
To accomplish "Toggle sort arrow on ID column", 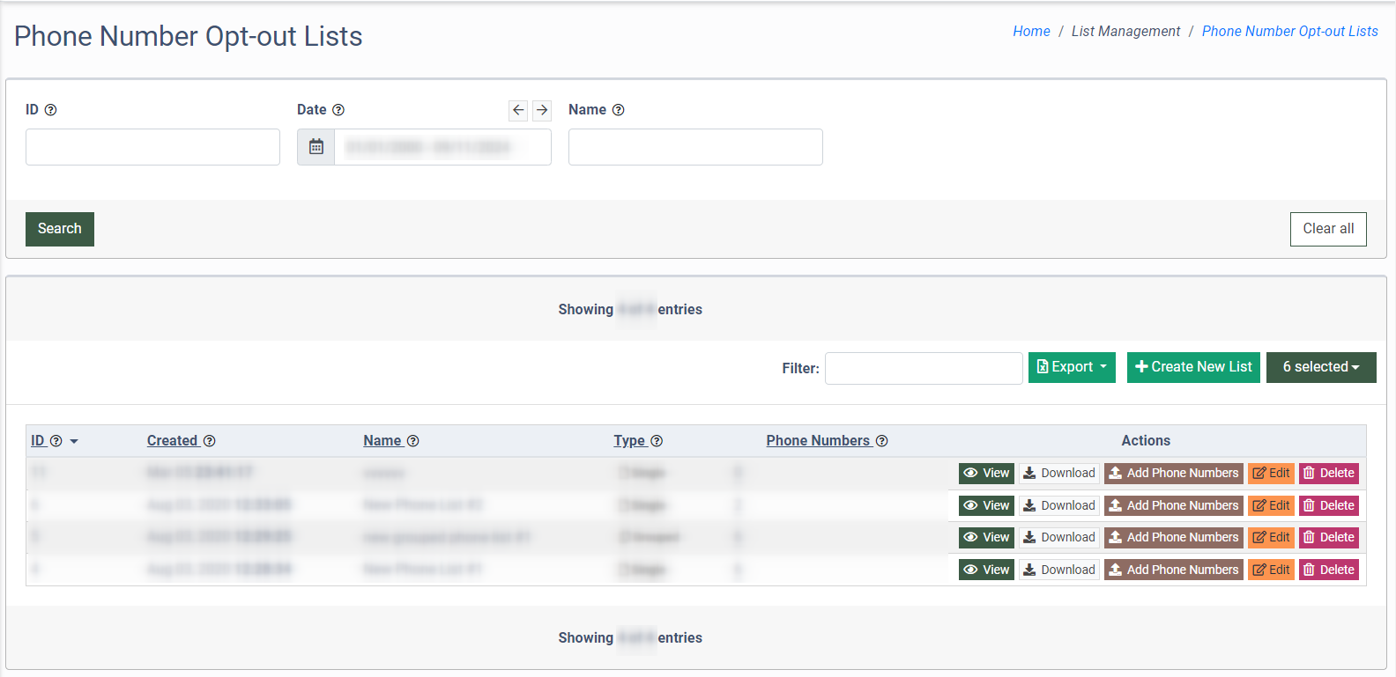I will [74, 441].
